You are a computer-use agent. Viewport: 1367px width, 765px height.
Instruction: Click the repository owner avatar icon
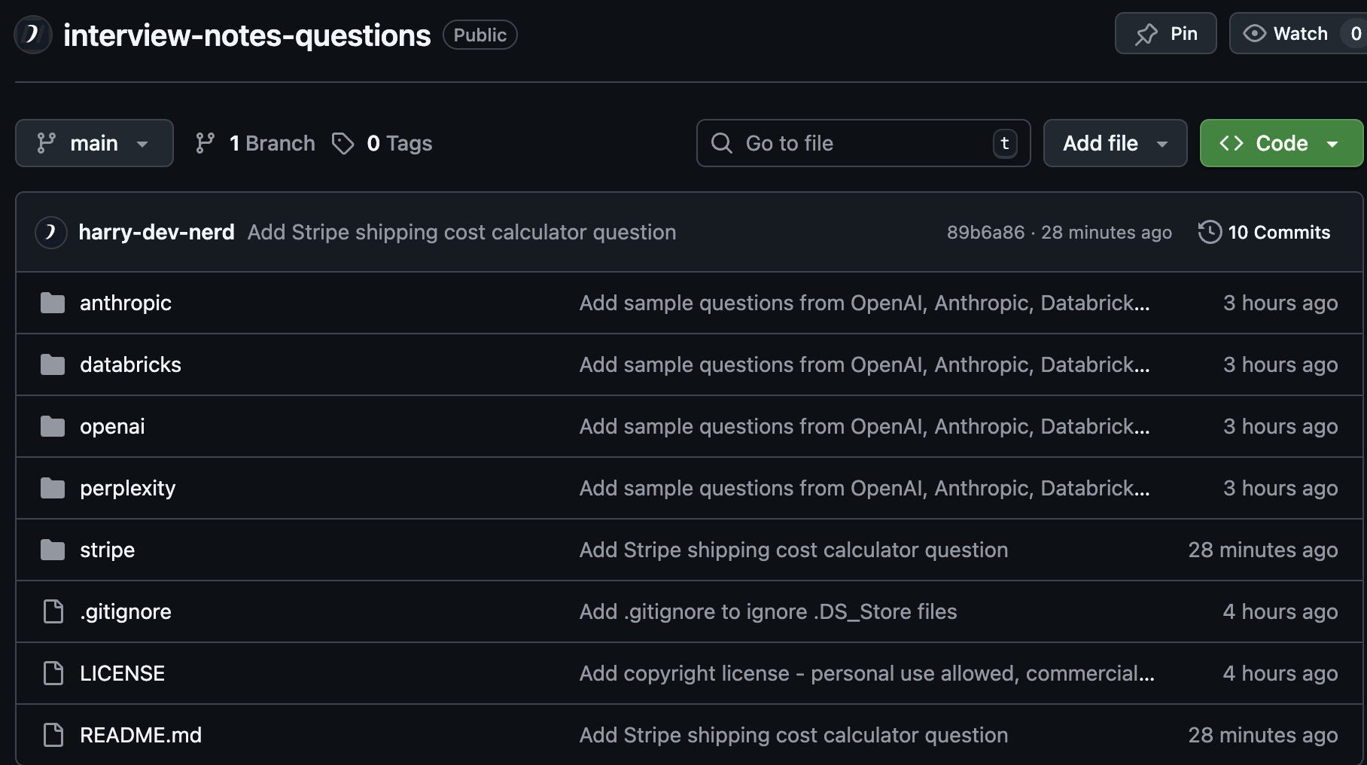pyautogui.click(x=32, y=34)
